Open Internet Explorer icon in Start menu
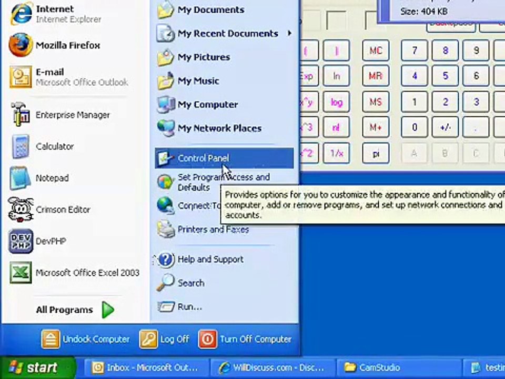Image resolution: width=505 pixels, height=379 pixels. [x=21, y=14]
